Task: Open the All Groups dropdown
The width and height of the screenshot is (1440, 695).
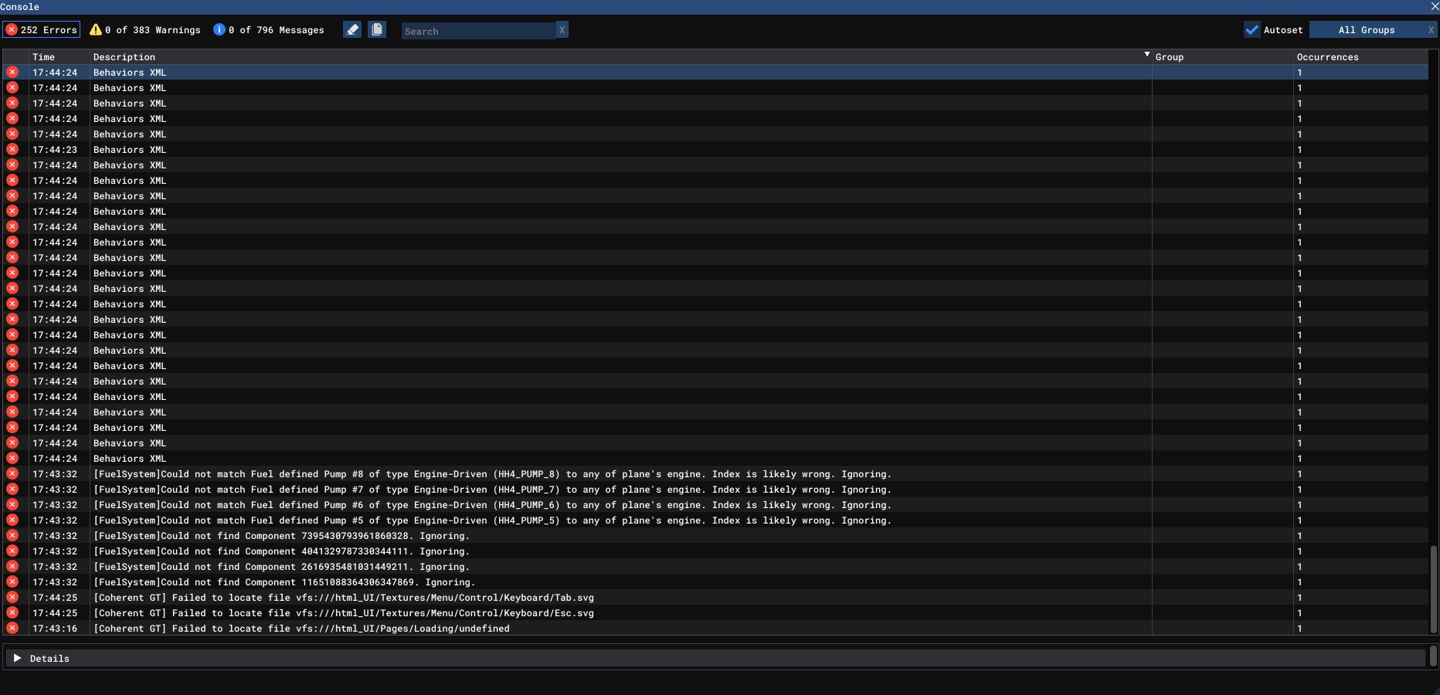Action: pyautogui.click(x=1366, y=30)
